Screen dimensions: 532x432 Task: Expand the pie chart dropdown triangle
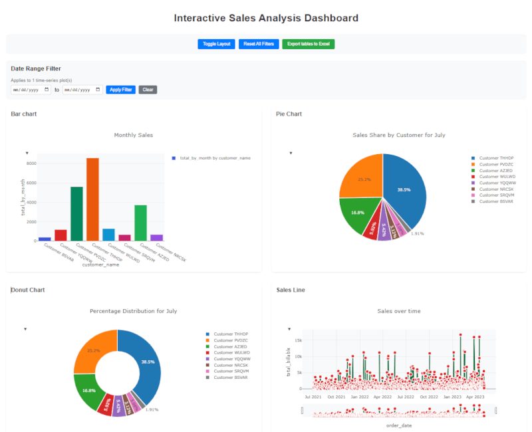point(291,153)
